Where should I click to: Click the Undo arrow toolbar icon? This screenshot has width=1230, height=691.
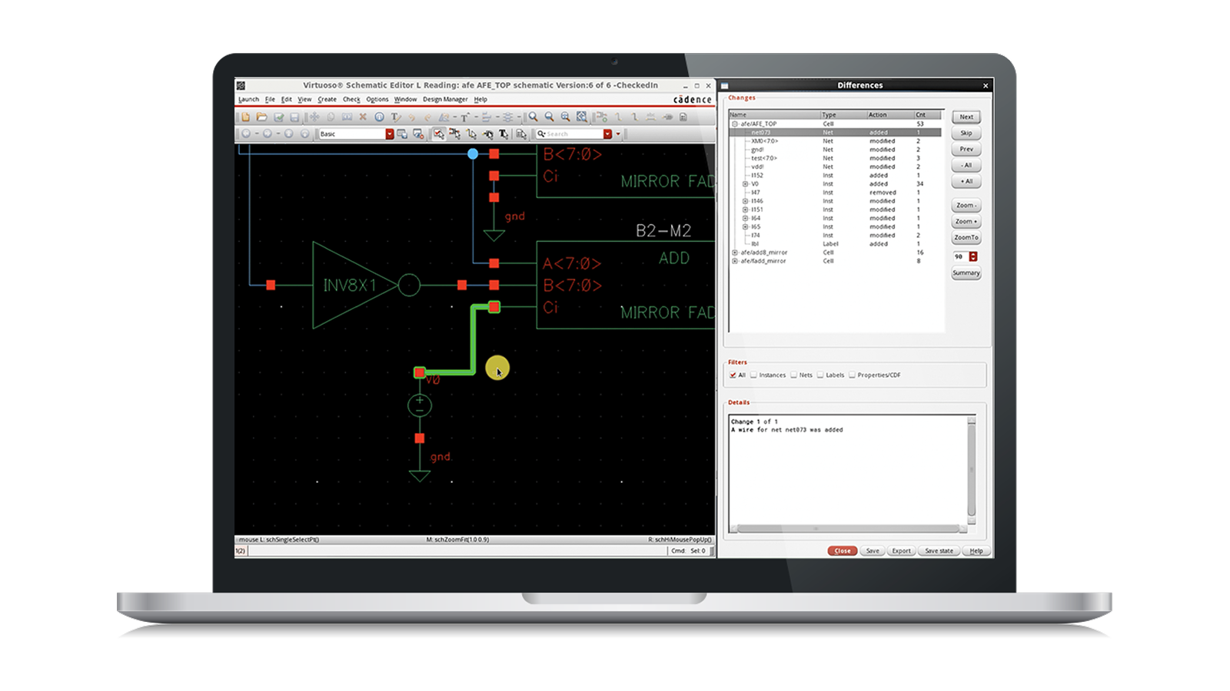[x=412, y=117]
